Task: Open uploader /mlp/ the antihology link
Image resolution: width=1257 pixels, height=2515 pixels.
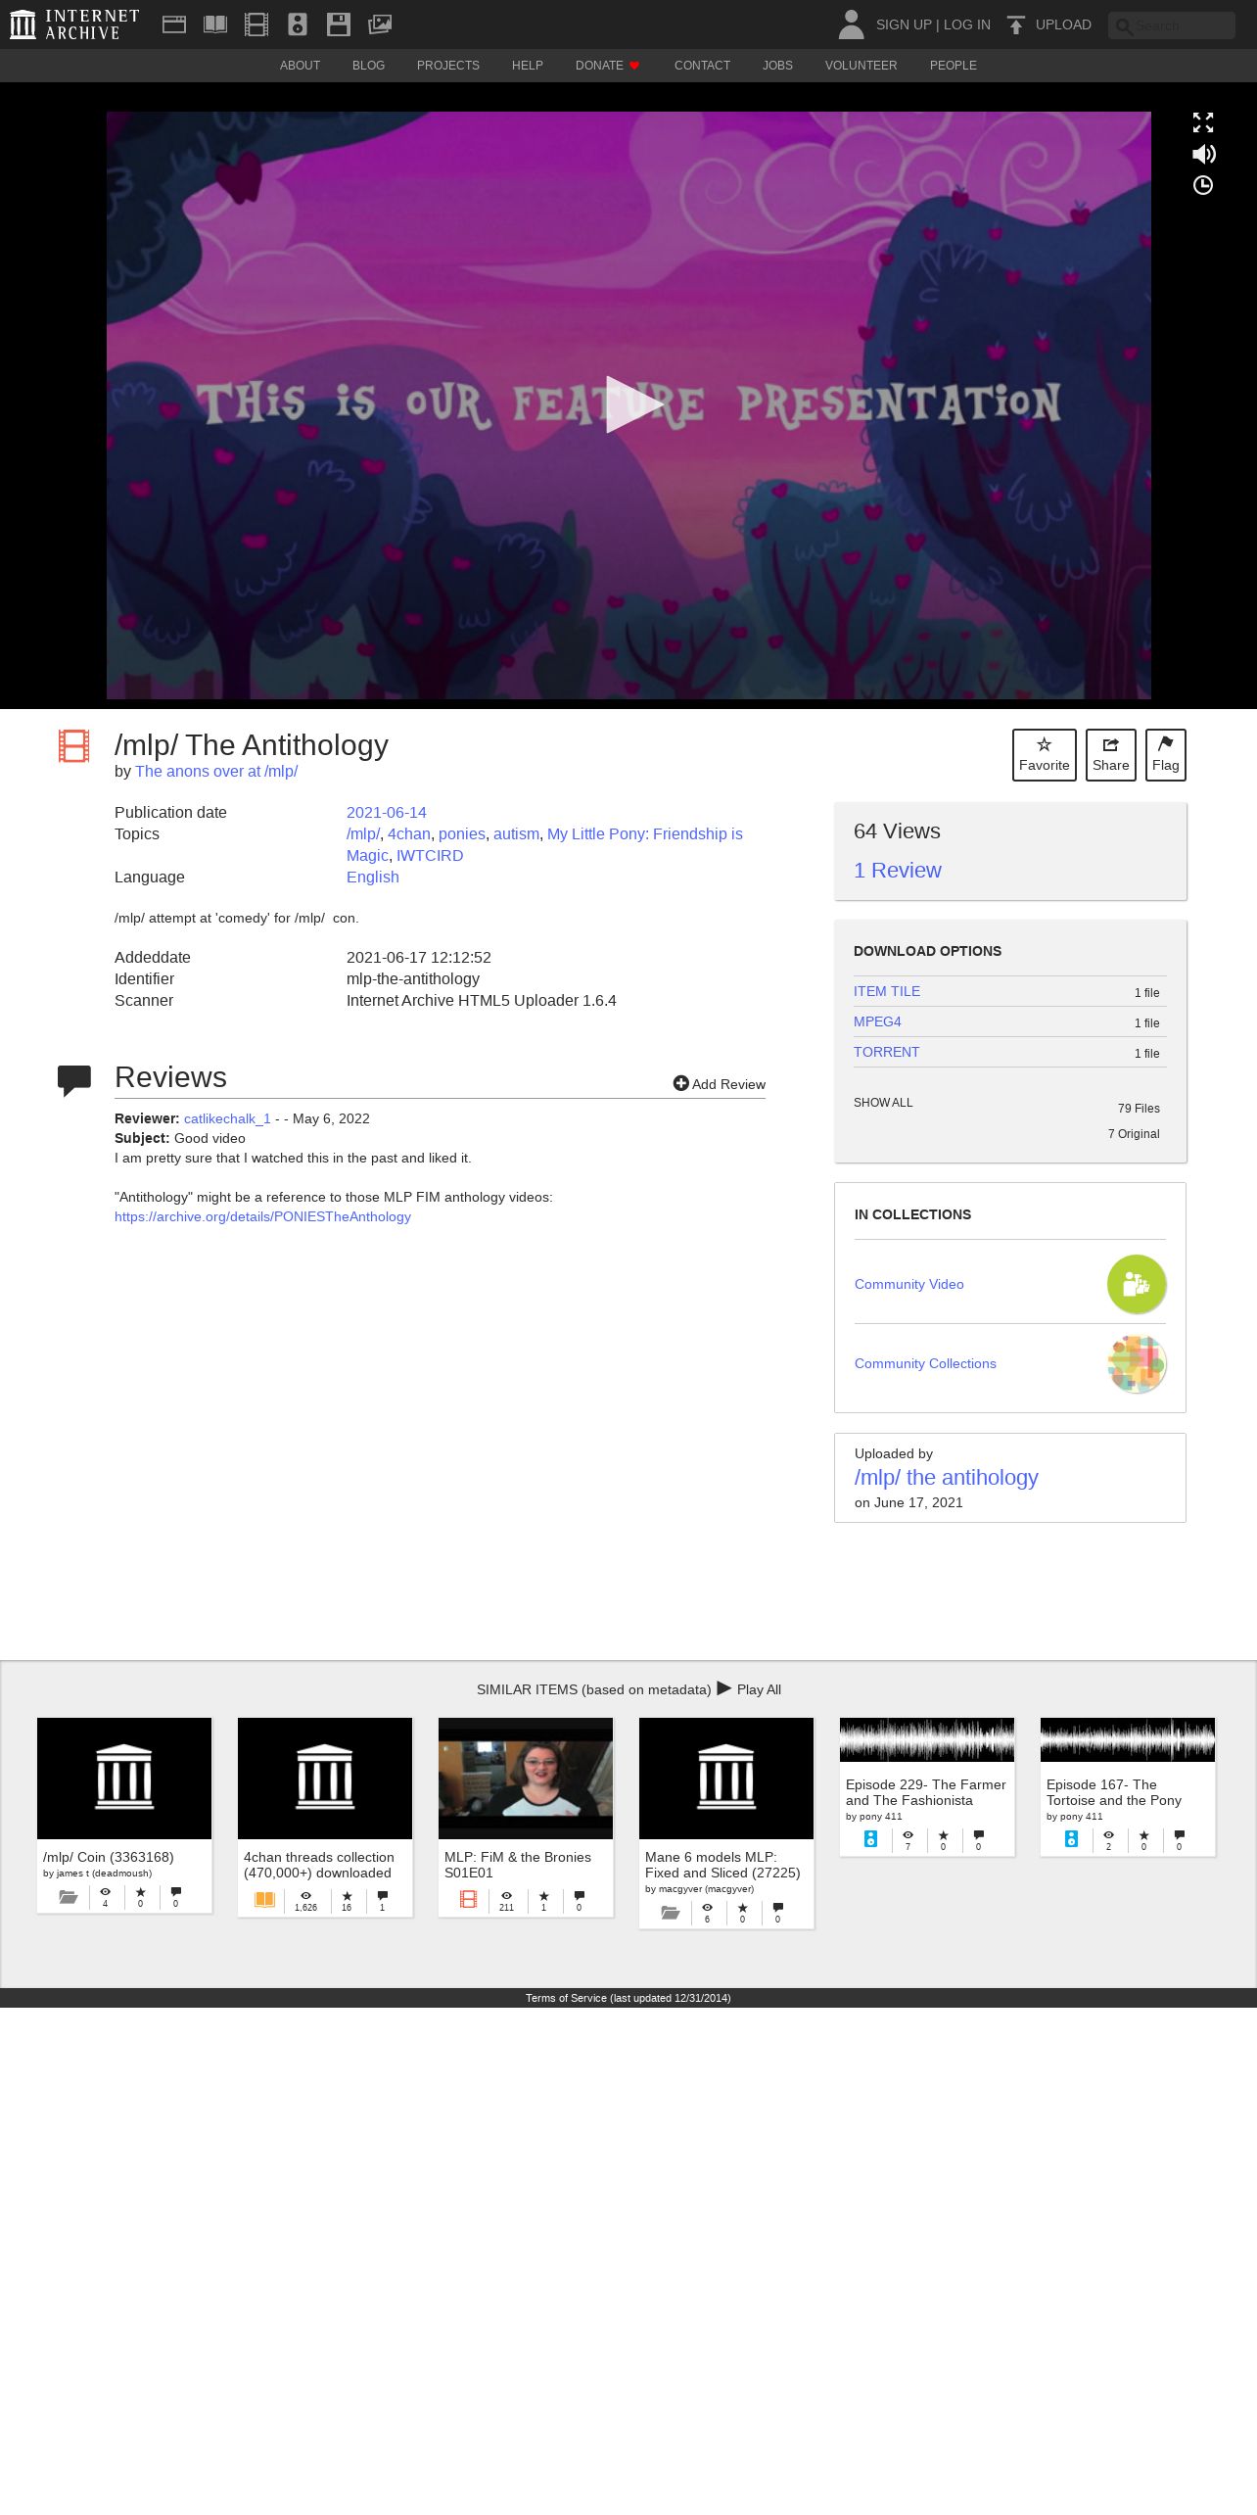Action: (x=947, y=1478)
